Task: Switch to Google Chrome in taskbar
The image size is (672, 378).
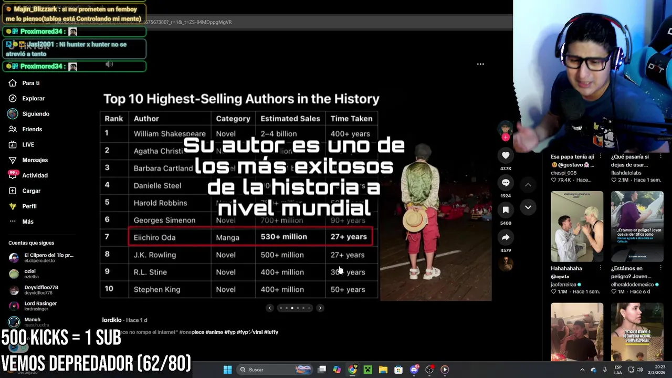Action: click(352, 370)
